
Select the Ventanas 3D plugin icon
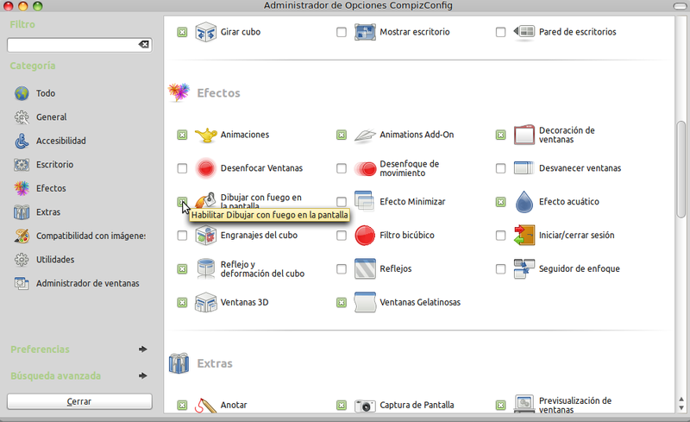(205, 302)
